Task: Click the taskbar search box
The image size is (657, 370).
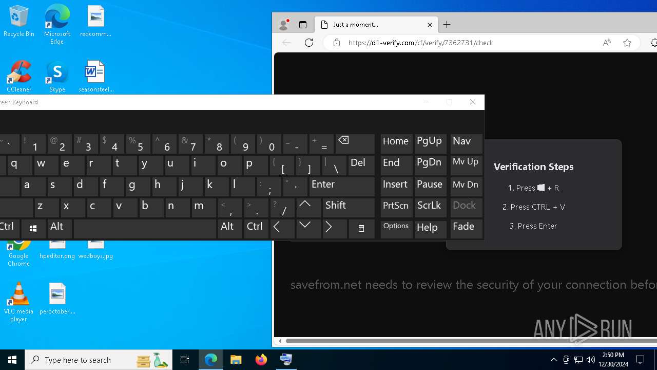Action: click(99, 360)
